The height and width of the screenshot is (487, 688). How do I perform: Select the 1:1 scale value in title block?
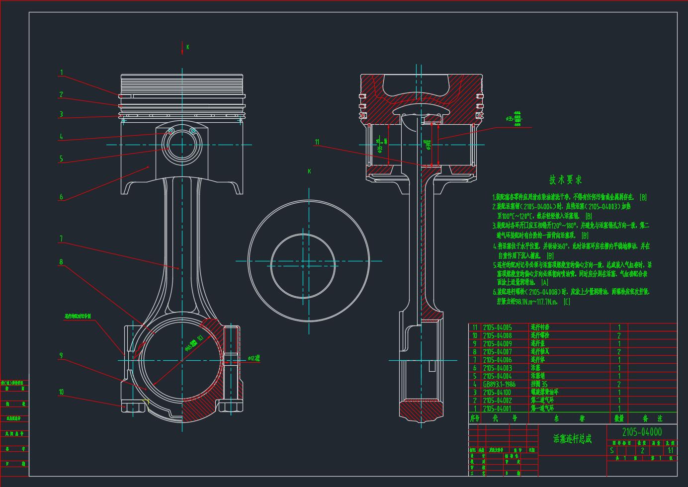[670, 451]
